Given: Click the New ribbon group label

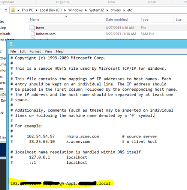Looking at the screenshot, I should click(112, 2).
